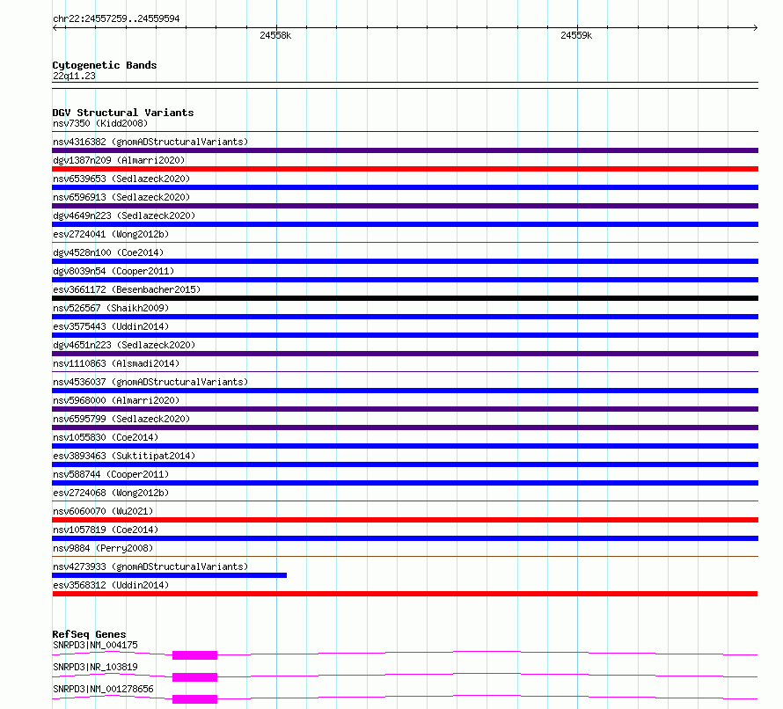
Task: Open variant dgv4649n223 (Sedlazeck2020)
Action: [x=124, y=216]
